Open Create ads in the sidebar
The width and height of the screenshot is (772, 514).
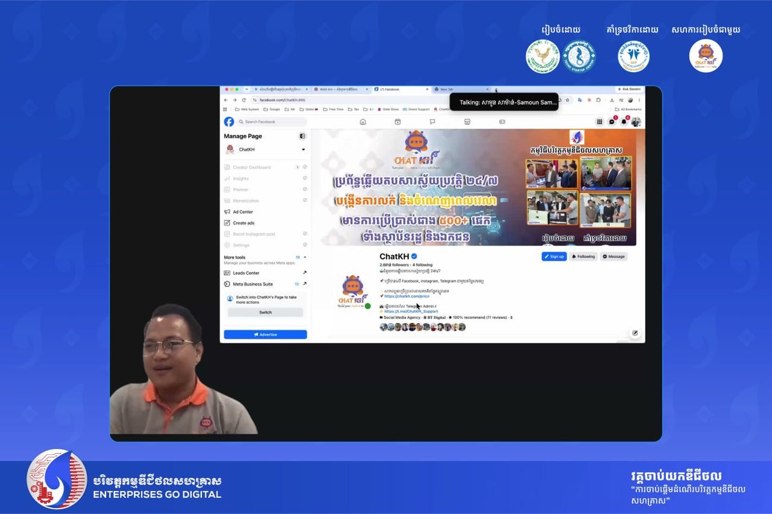(265, 223)
